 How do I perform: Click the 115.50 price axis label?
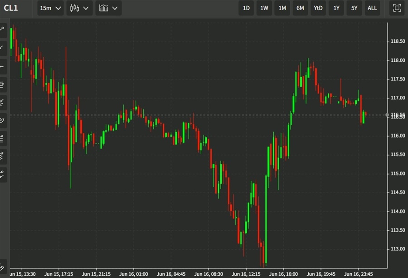coord(398,154)
